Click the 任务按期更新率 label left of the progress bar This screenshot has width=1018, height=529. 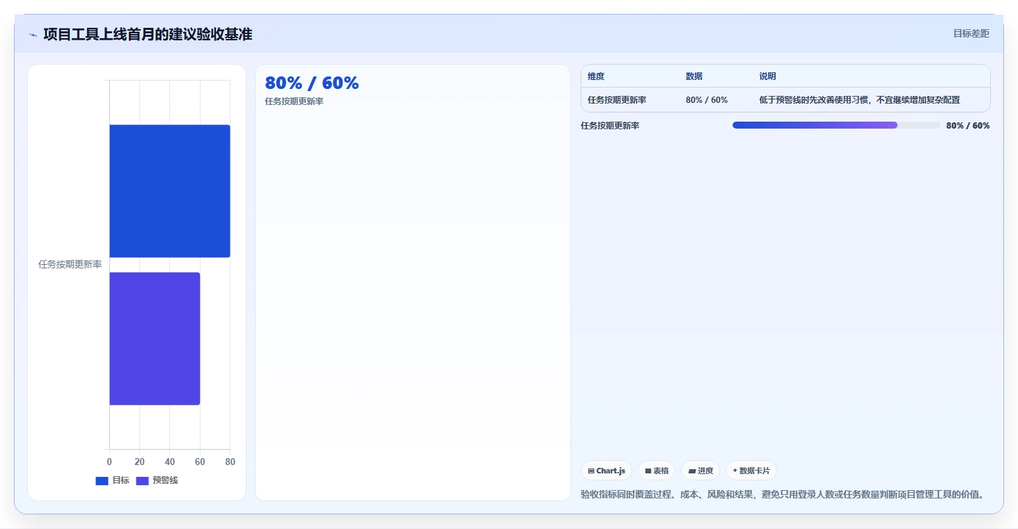[x=610, y=126]
